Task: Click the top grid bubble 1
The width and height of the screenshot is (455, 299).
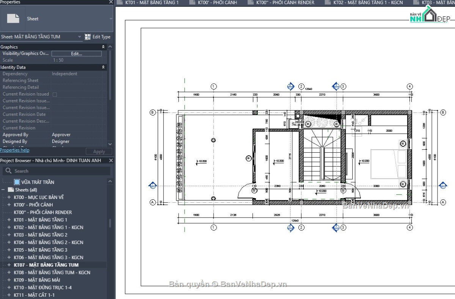Action: point(213,86)
